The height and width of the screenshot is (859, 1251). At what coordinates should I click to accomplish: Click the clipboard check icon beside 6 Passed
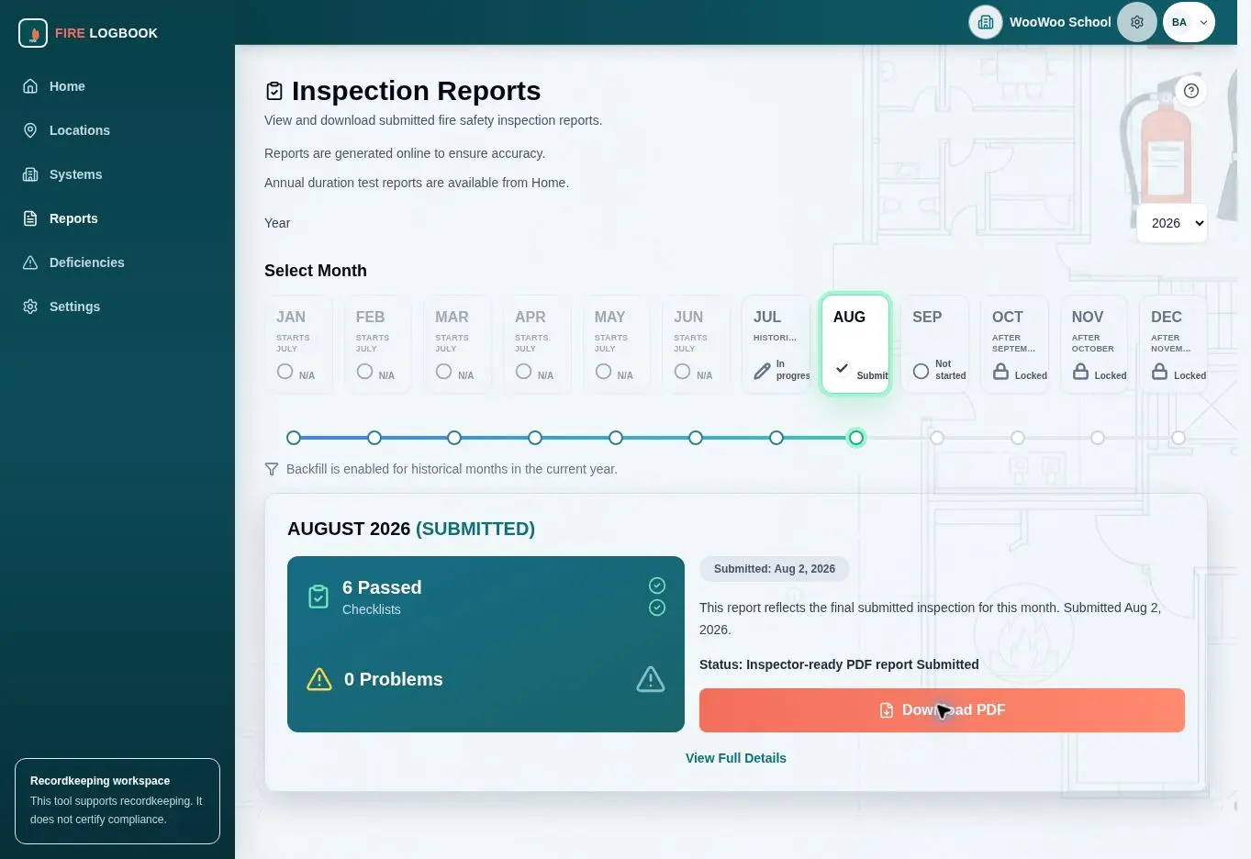coord(318,597)
